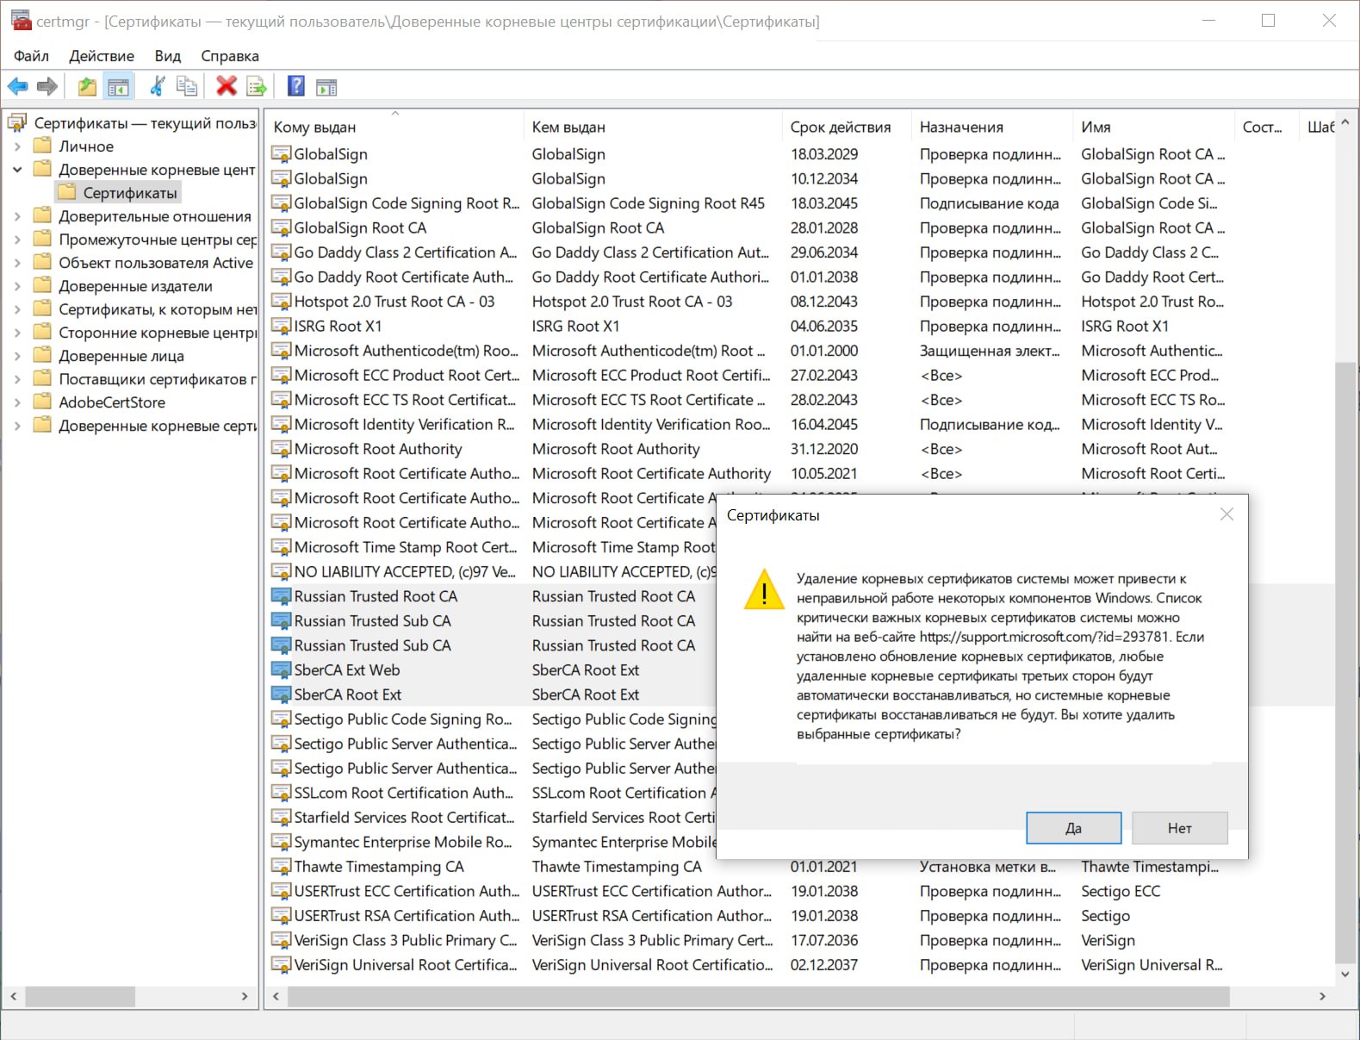1360x1040 pixels.
Task: Confirm deletion with the Да button
Action: pyautogui.click(x=1073, y=828)
